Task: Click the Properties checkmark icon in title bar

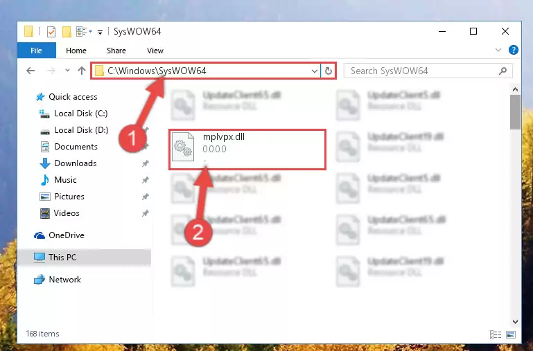Action: [x=51, y=32]
